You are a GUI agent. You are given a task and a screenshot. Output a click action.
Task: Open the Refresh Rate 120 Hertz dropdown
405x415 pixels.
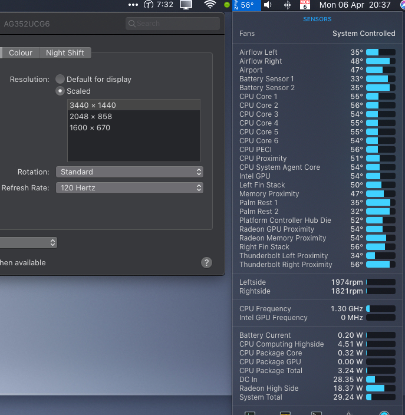130,188
